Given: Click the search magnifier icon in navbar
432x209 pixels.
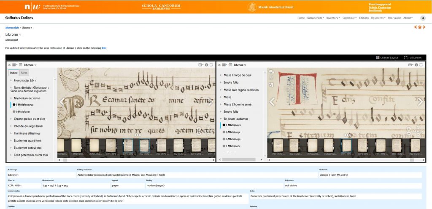Looking at the screenshot, I should 423,18.
